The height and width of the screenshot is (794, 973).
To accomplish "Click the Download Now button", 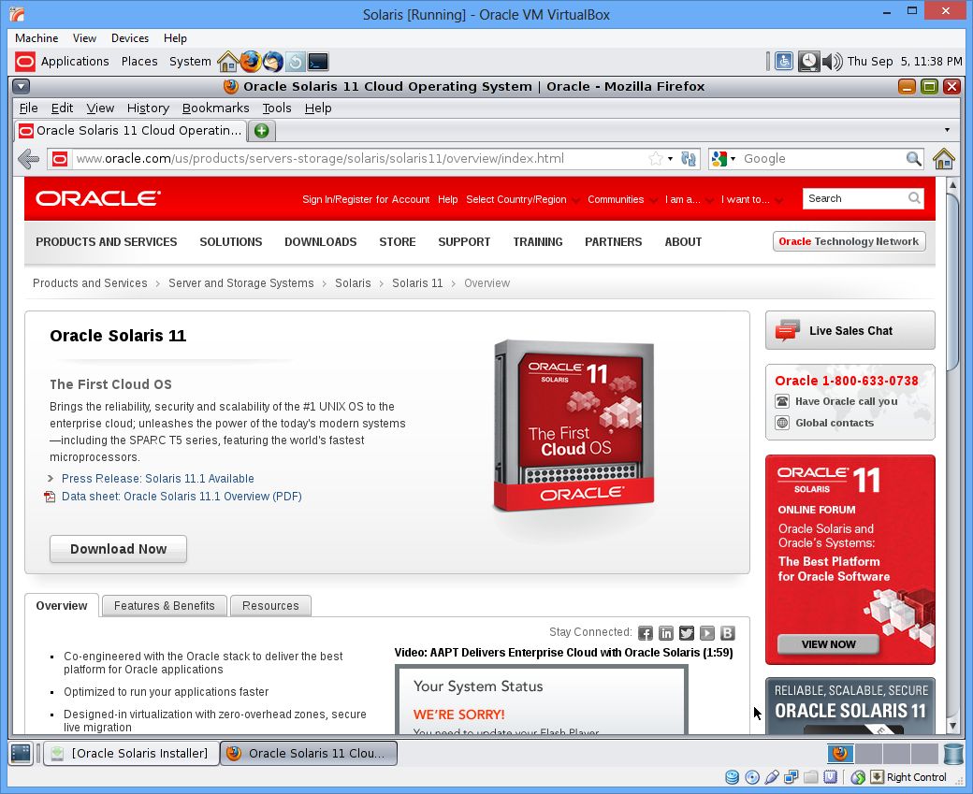I will pos(118,549).
